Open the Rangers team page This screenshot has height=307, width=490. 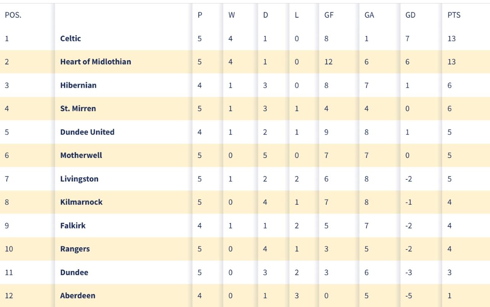[x=75, y=249]
